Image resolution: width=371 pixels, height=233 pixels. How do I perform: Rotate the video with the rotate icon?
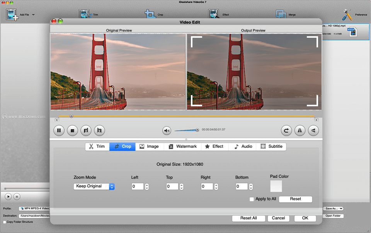(286, 130)
